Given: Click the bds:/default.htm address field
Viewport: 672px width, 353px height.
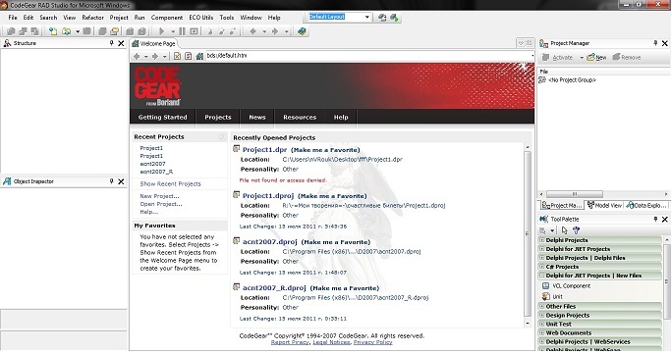Looking at the screenshot, I should click(x=368, y=56).
